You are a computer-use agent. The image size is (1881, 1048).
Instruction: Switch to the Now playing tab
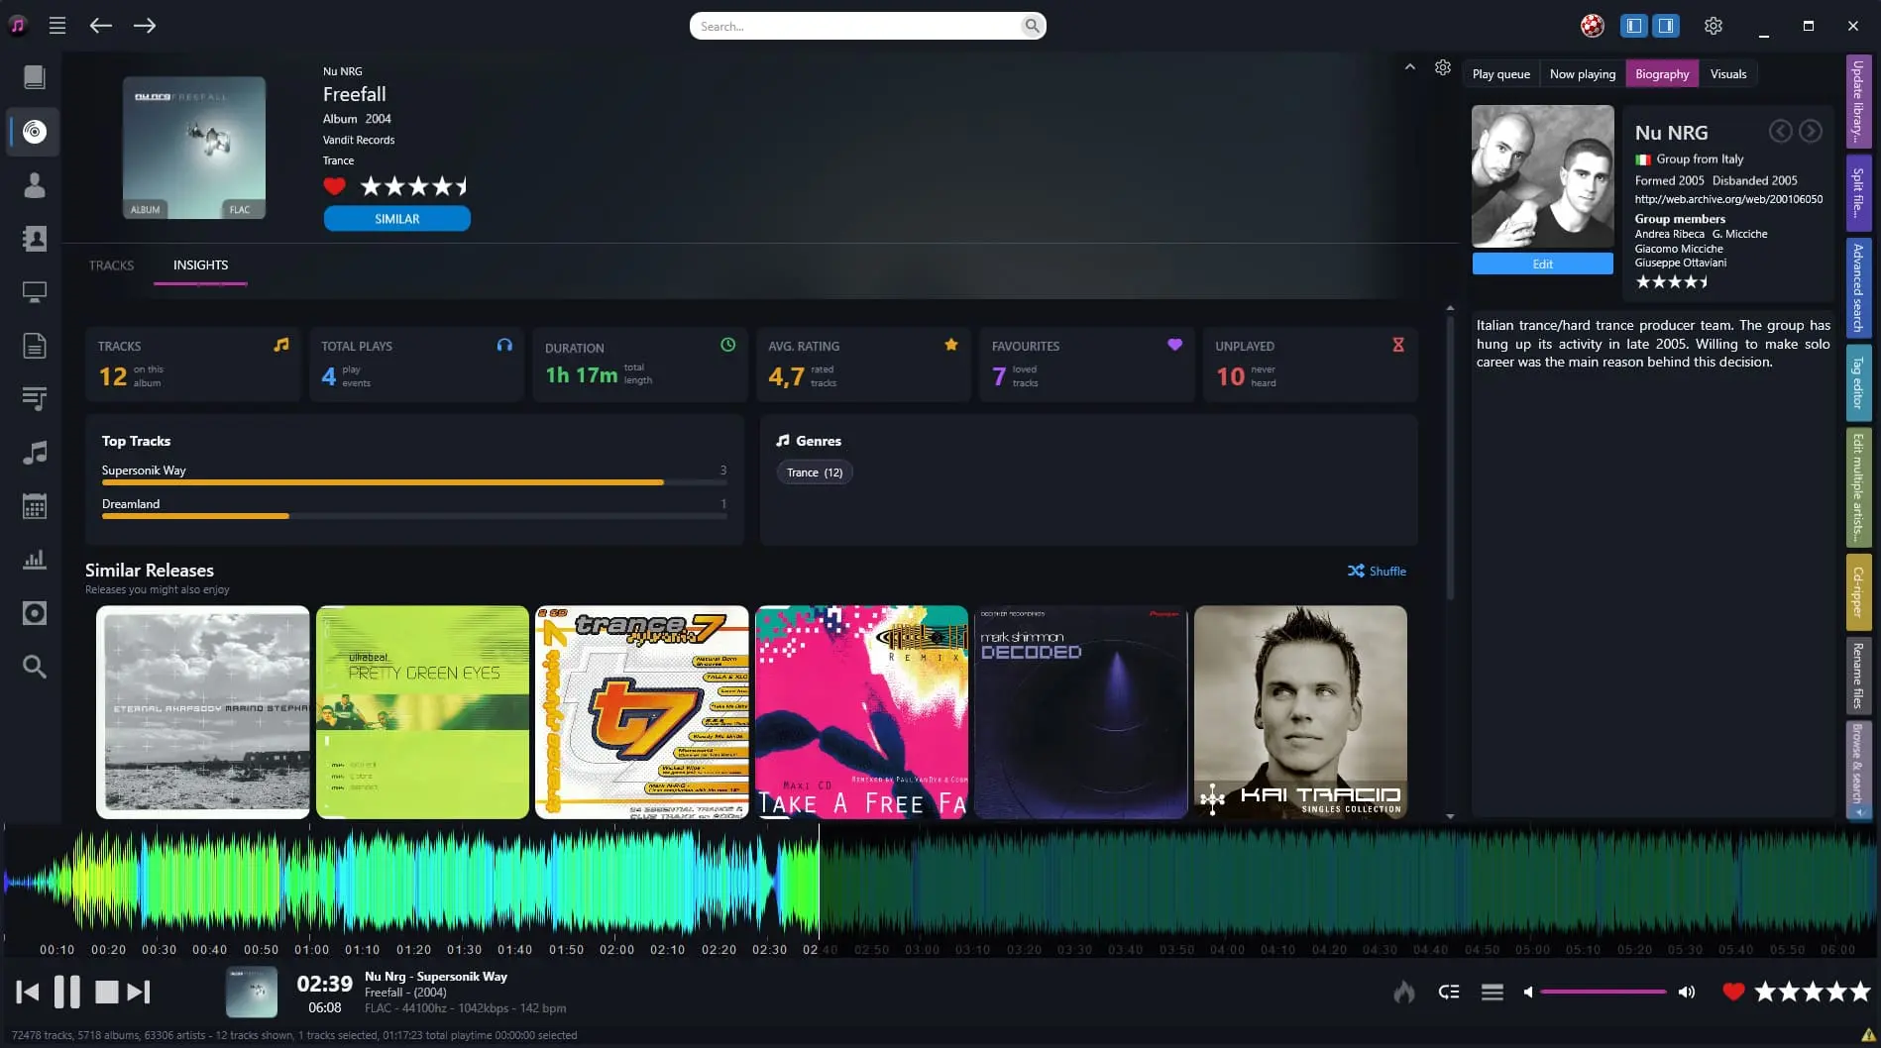point(1583,74)
